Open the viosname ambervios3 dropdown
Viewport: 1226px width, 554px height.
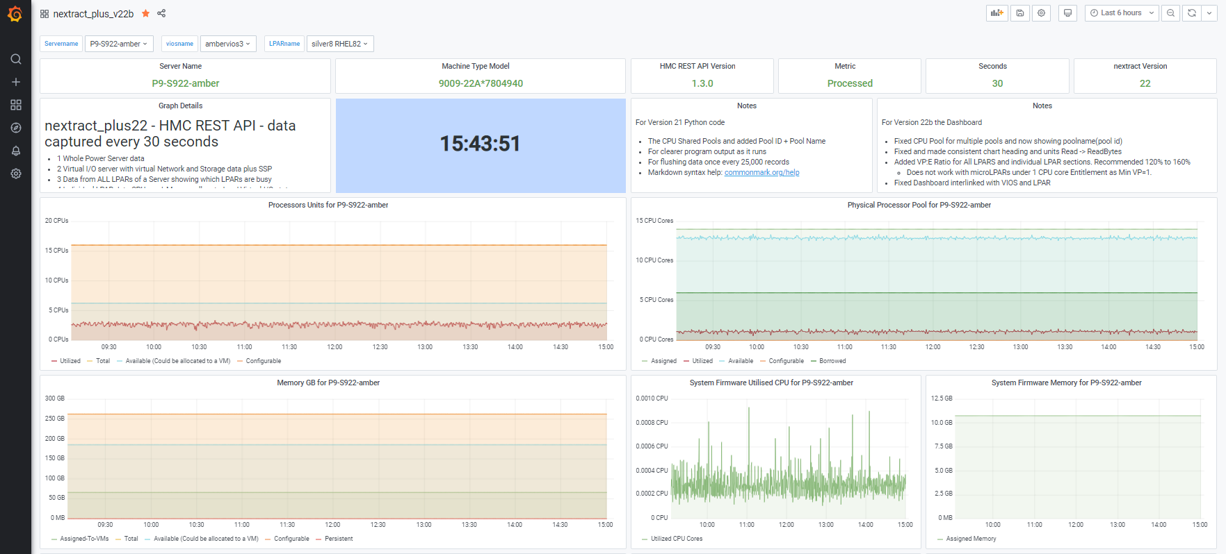click(228, 44)
